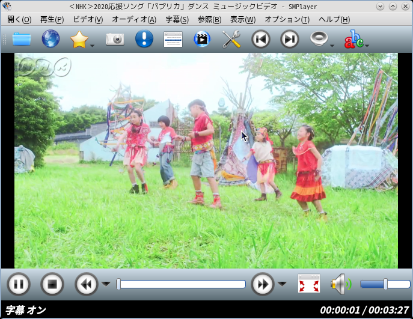413x319 pixels.
Task: Expand the rewind options dropdown arrow
Action: click(x=106, y=284)
